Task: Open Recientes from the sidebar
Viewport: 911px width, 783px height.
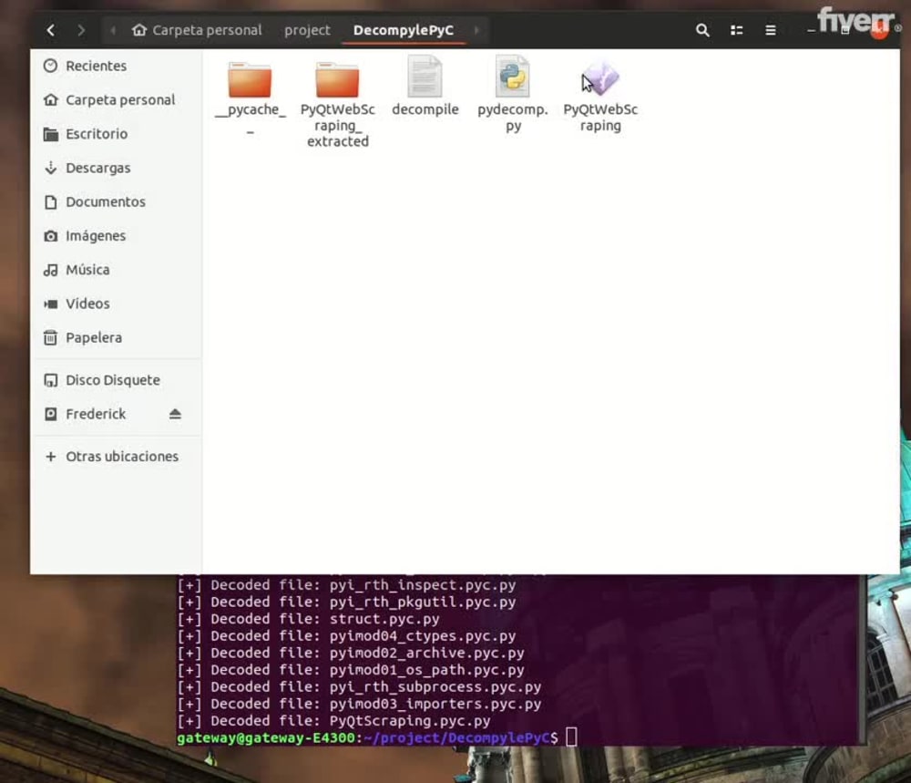Action: click(95, 66)
